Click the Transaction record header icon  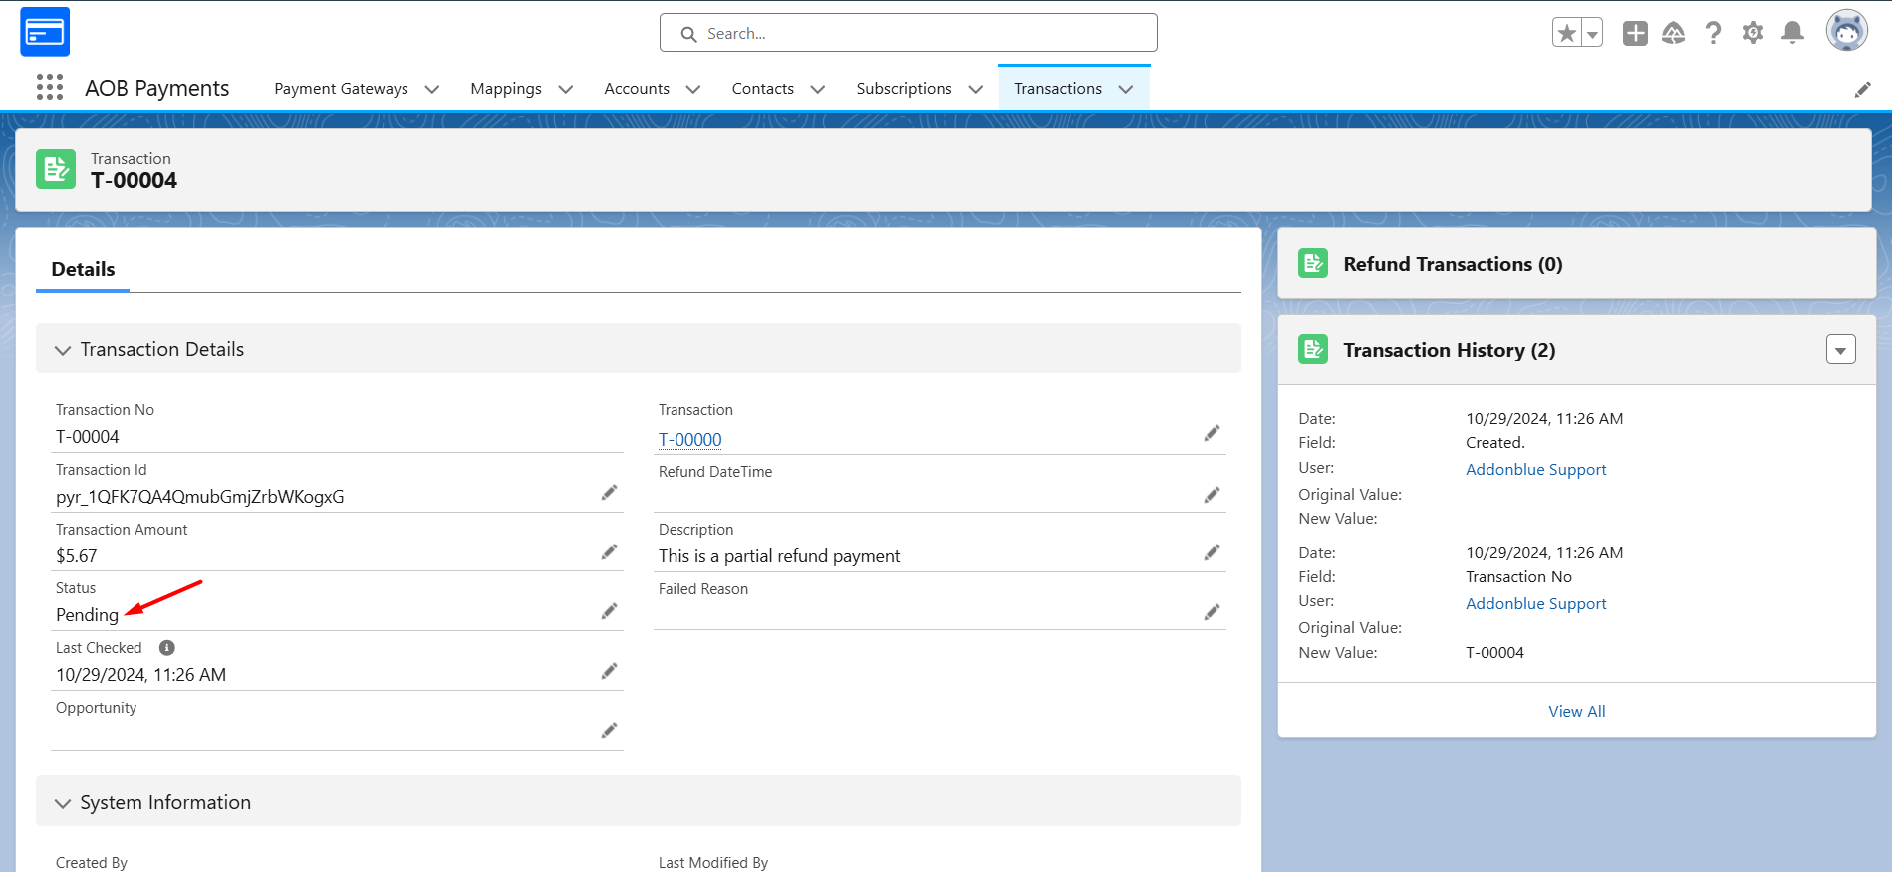[56, 169]
